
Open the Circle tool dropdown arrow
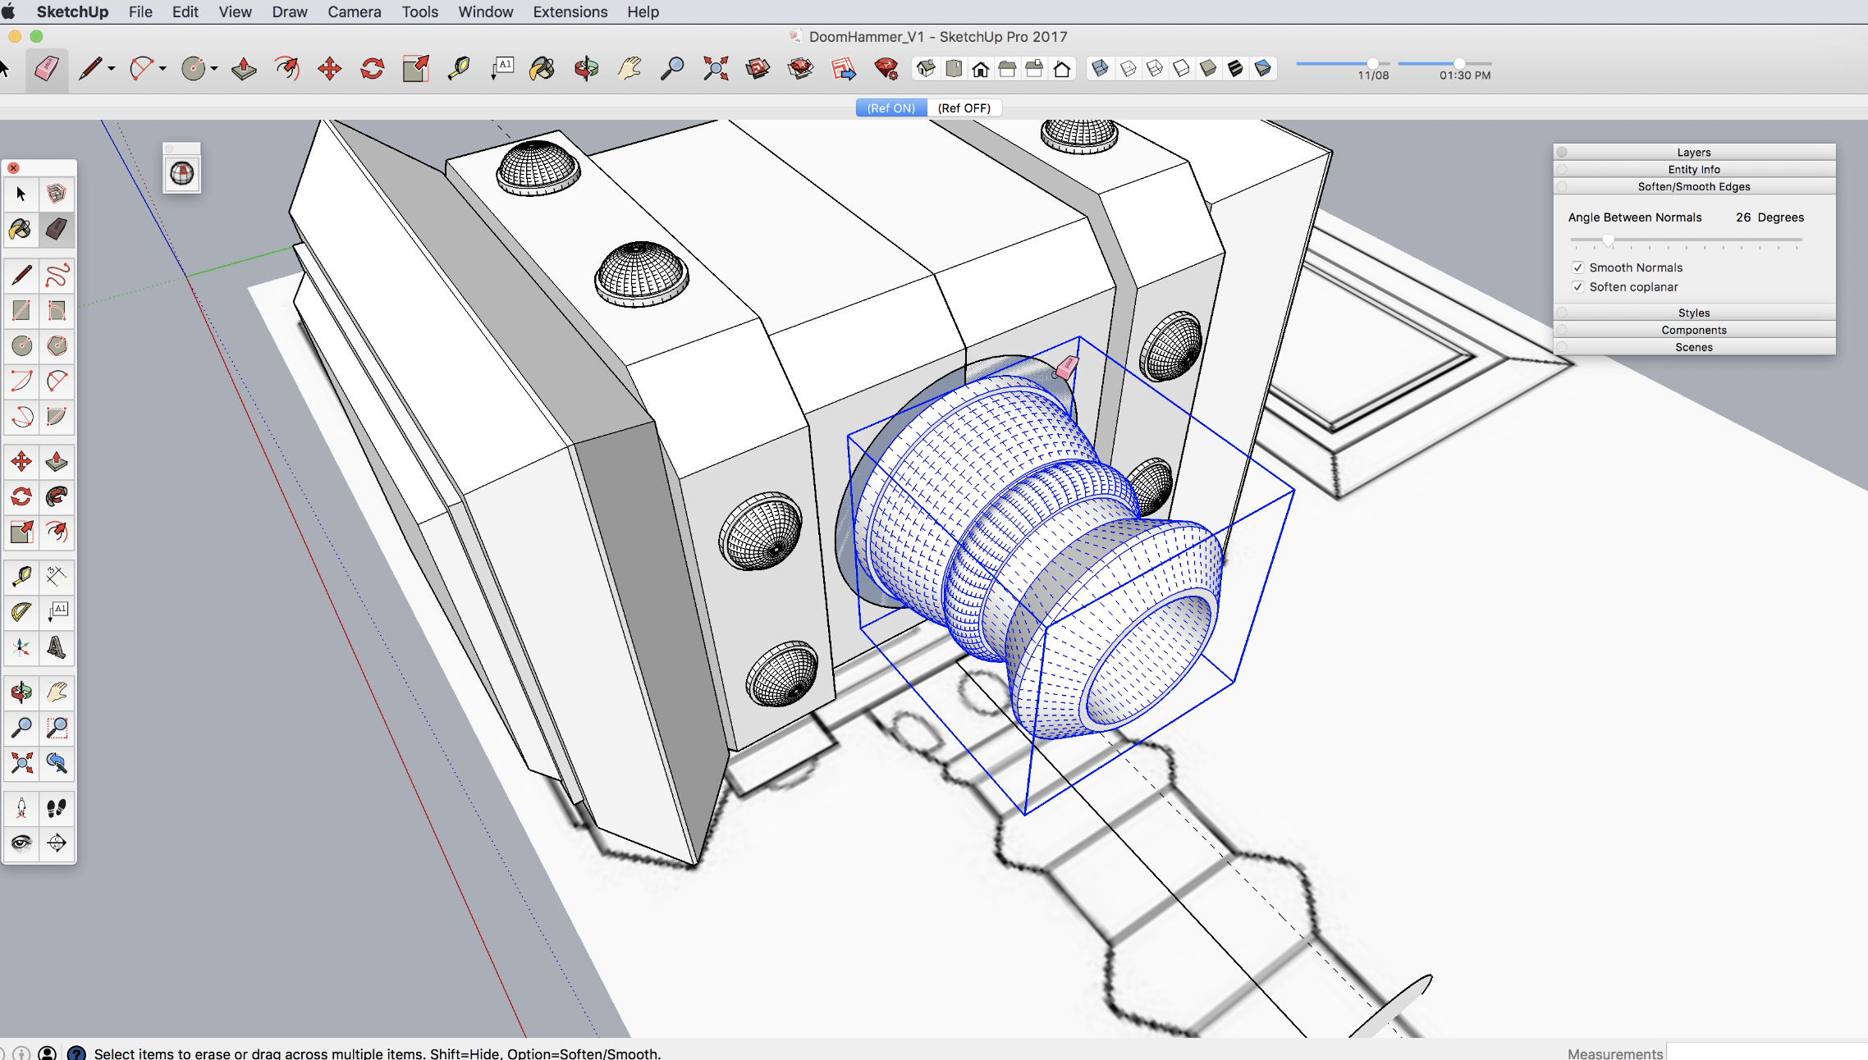tap(213, 69)
